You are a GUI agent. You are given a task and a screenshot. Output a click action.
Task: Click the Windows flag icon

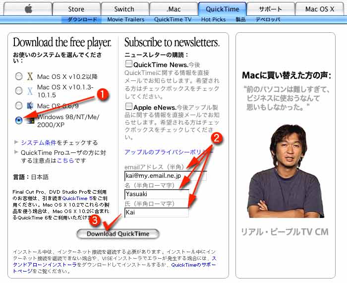pyautogui.click(x=31, y=120)
